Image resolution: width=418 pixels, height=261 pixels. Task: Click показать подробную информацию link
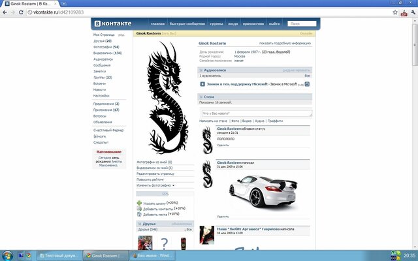point(285,43)
